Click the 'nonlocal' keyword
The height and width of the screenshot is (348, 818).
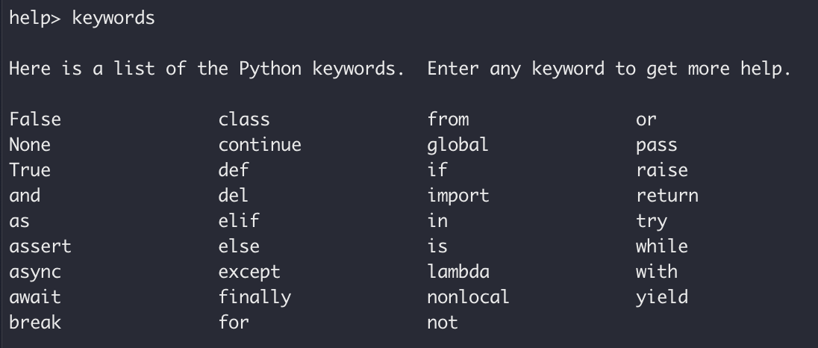[468, 297]
